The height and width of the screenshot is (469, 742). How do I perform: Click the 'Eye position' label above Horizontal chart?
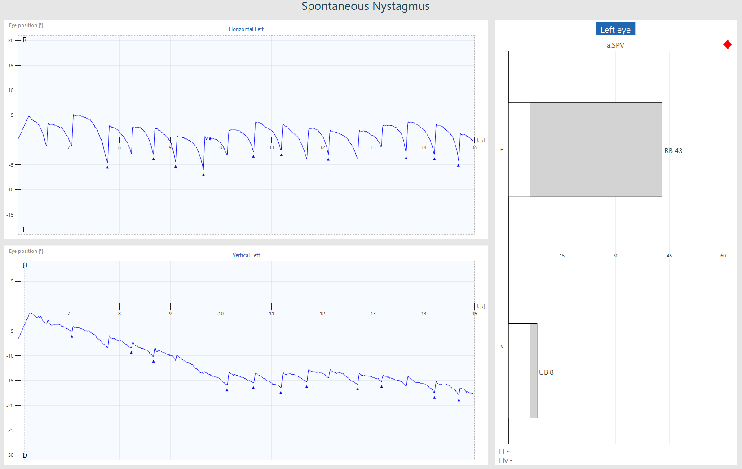[26, 26]
